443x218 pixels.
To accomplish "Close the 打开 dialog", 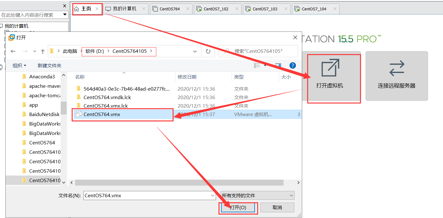I will coord(295,37).
